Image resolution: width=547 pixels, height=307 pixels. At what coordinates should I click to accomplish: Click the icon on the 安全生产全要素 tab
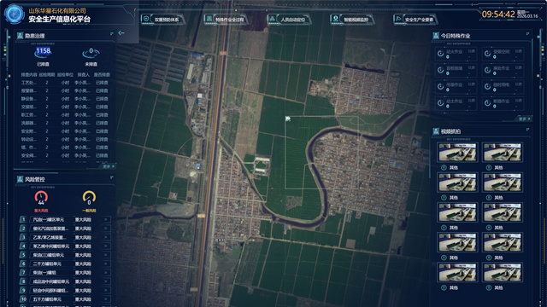(398, 19)
